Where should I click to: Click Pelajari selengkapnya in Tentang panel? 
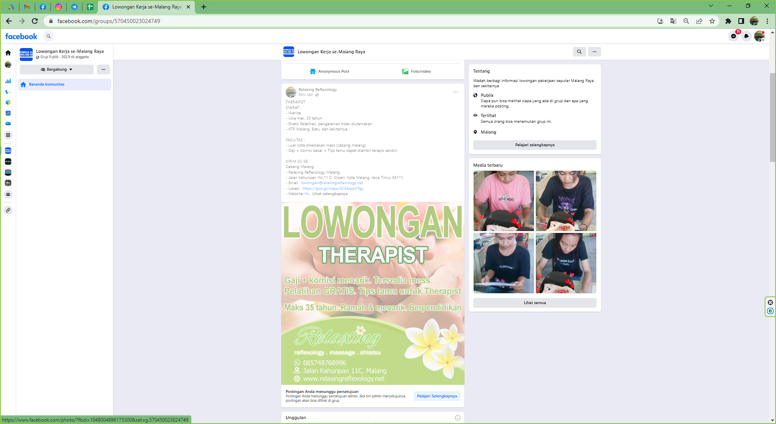[x=535, y=145]
